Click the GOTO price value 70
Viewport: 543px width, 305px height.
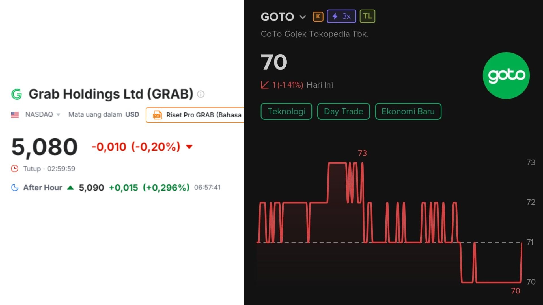pos(274,62)
